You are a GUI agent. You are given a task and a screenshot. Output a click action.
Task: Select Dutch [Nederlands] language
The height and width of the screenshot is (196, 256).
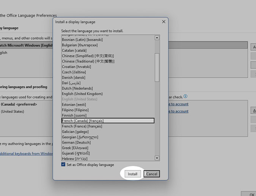tap(77, 89)
